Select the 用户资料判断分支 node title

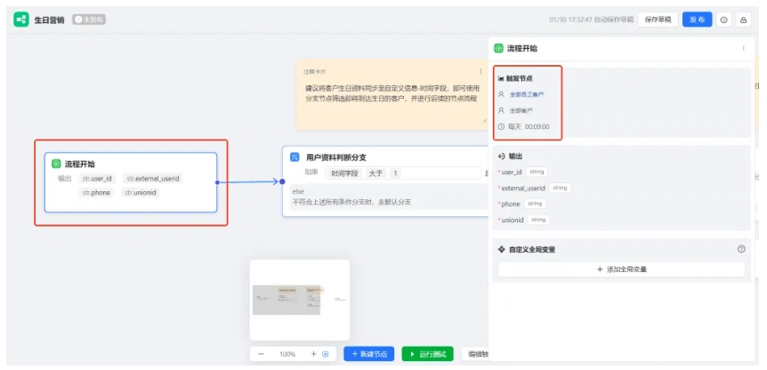pos(336,157)
